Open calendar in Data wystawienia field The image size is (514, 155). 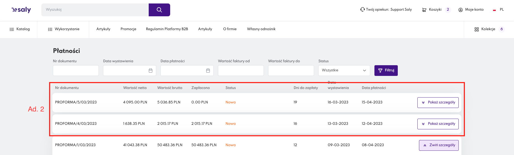(151, 71)
